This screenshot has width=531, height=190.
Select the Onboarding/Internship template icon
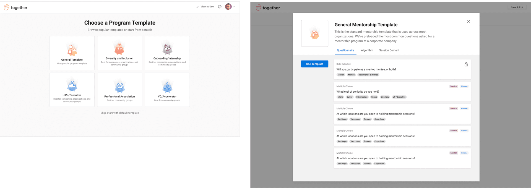[167, 48]
